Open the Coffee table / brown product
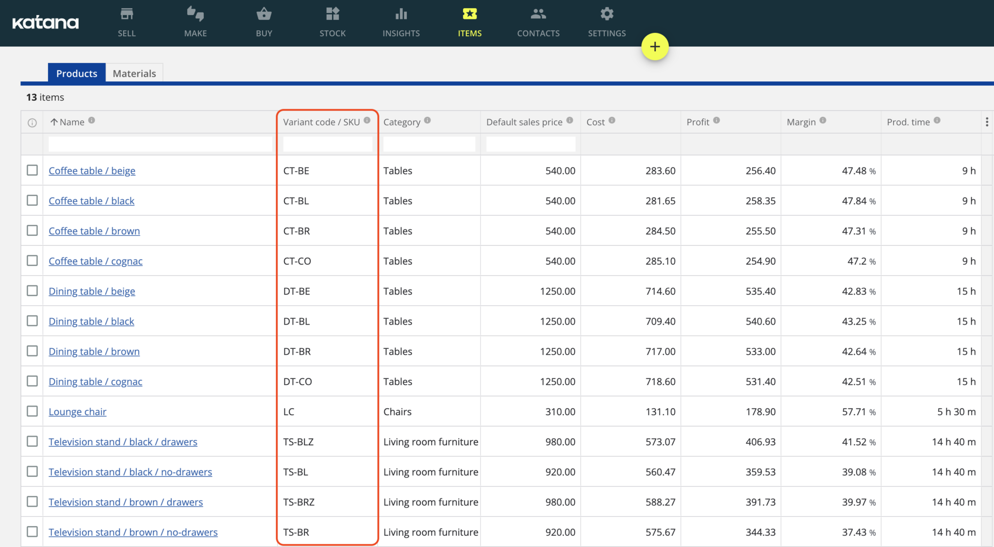The image size is (994, 547). click(x=94, y=231)
